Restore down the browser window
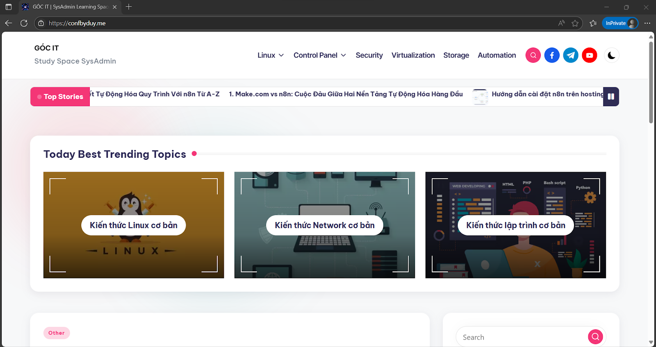Image resolution: width=656 pixels, height=347 pixels. tap(626, 7)
